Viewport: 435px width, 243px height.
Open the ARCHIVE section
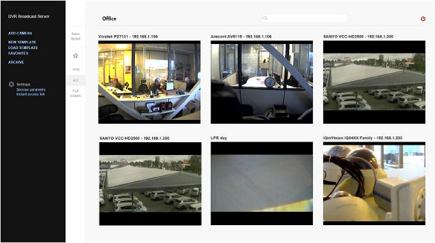point(16,63)
